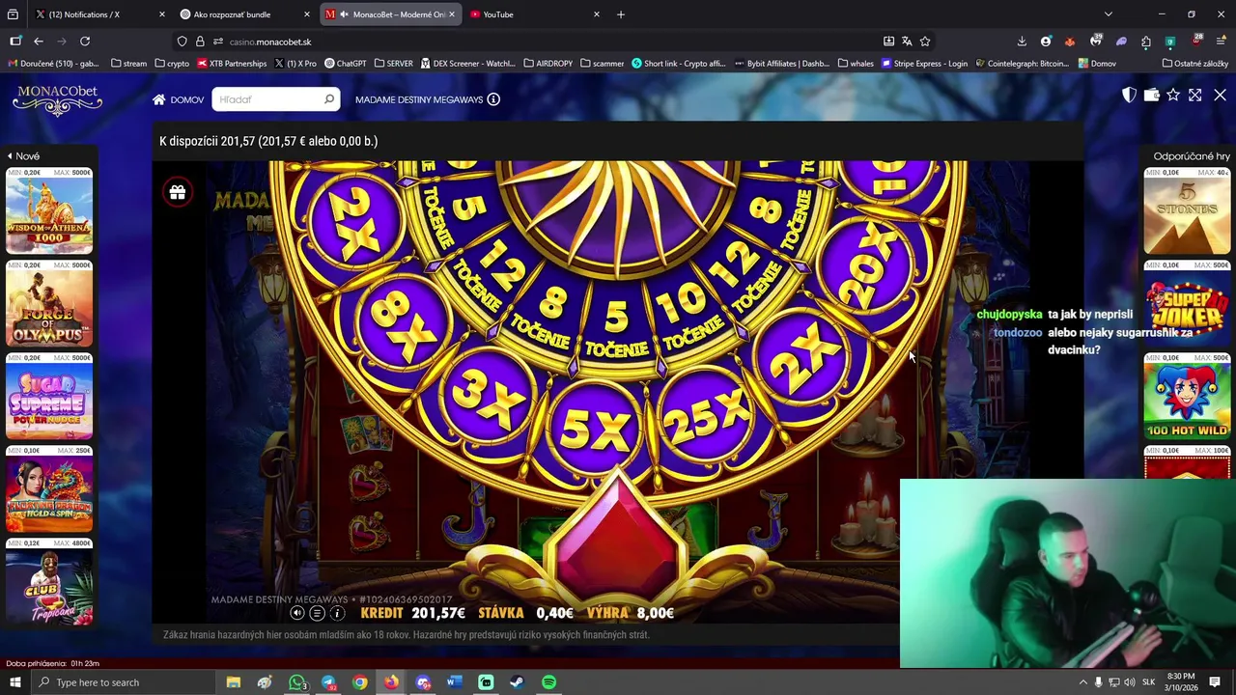Viewport: 1236px width, 695px height.
Task: Open Ostatné záložky folder
Action: coord(1194,64)
